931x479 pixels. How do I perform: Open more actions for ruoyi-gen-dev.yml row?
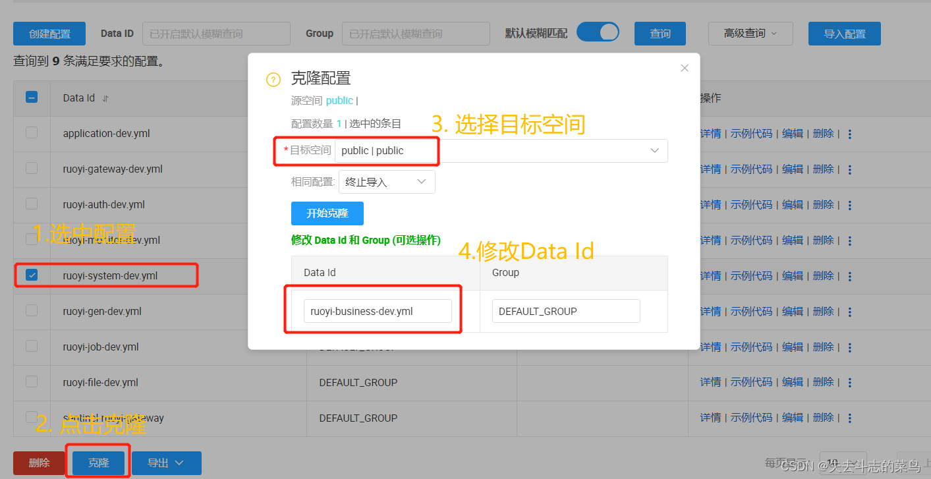tap(849, 312)
